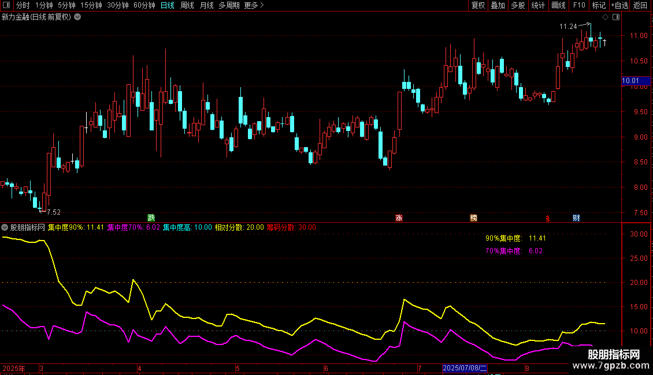Click the 9.00 price axis label

[x=640, y=137]
